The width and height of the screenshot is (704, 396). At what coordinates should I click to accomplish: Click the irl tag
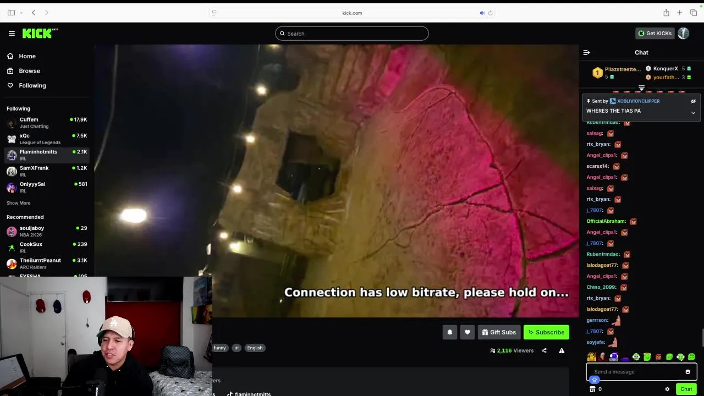pos(237,348)
